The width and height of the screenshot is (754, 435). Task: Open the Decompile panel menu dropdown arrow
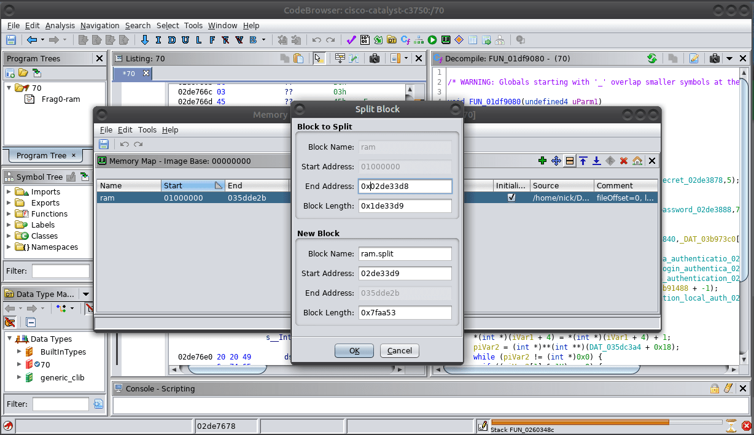coord(729,58)
